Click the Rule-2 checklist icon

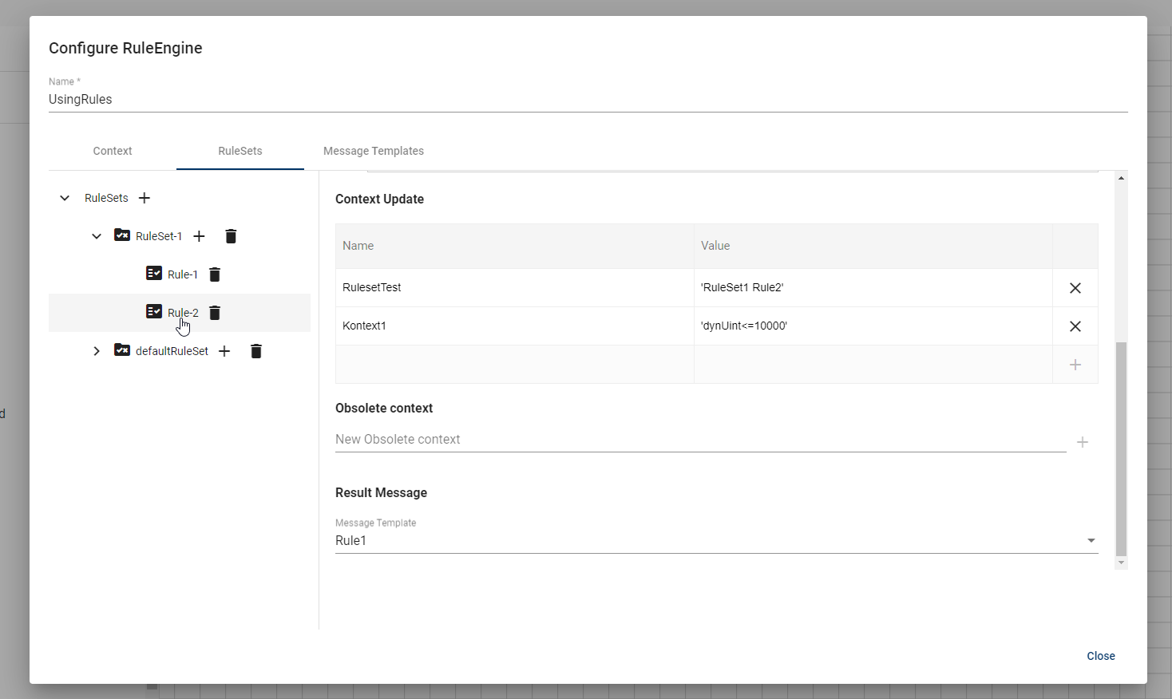[x=154, y=311]
